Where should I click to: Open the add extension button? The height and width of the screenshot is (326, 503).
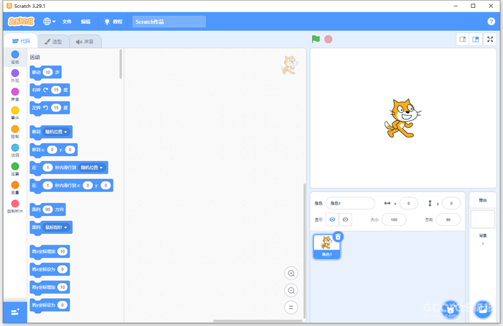pos(15,312)
